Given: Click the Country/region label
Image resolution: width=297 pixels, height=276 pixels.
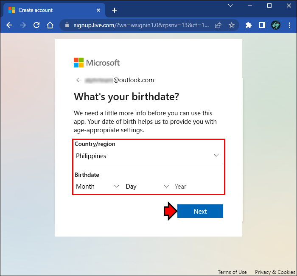Looking at the screenshot, I should pyautogui.click(x=95, y=144).
